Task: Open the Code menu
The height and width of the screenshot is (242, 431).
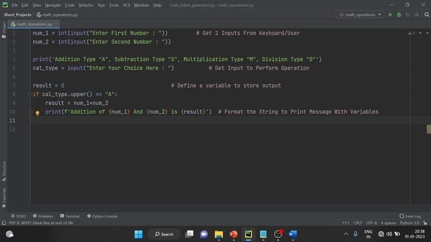Action: click(69, 5)
